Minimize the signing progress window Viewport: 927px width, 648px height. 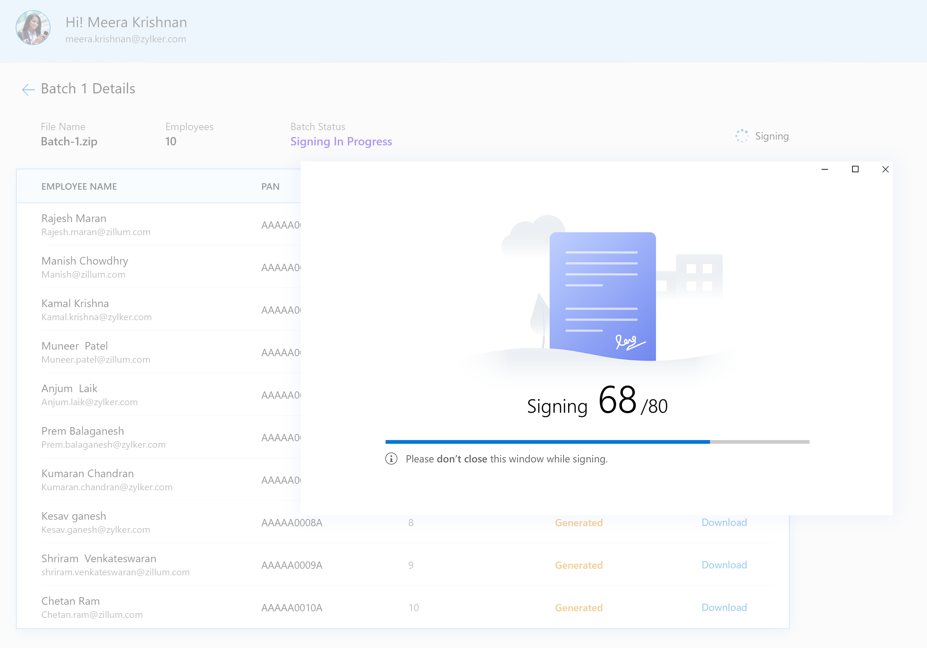click(824, 170)
